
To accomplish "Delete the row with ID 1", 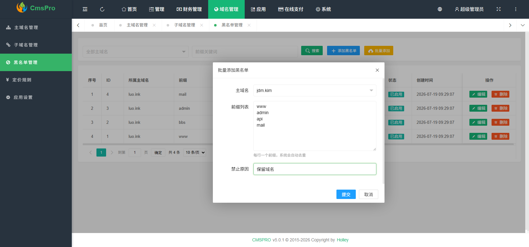I will point(500,136).
